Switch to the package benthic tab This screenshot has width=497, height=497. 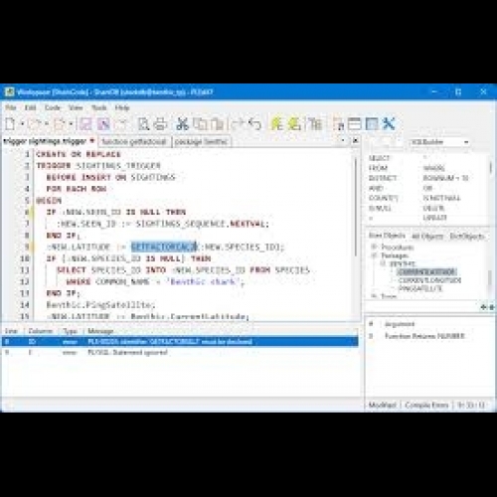click(x=201, y=142)
